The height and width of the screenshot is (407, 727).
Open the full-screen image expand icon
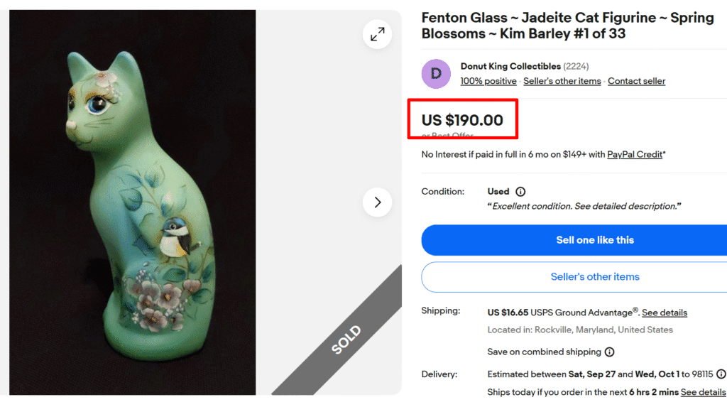point(377,33)
